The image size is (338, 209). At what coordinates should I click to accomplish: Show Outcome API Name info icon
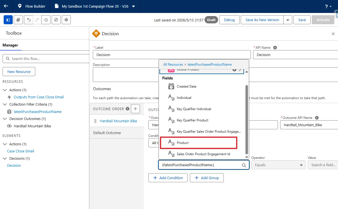[x=317, y=118]
